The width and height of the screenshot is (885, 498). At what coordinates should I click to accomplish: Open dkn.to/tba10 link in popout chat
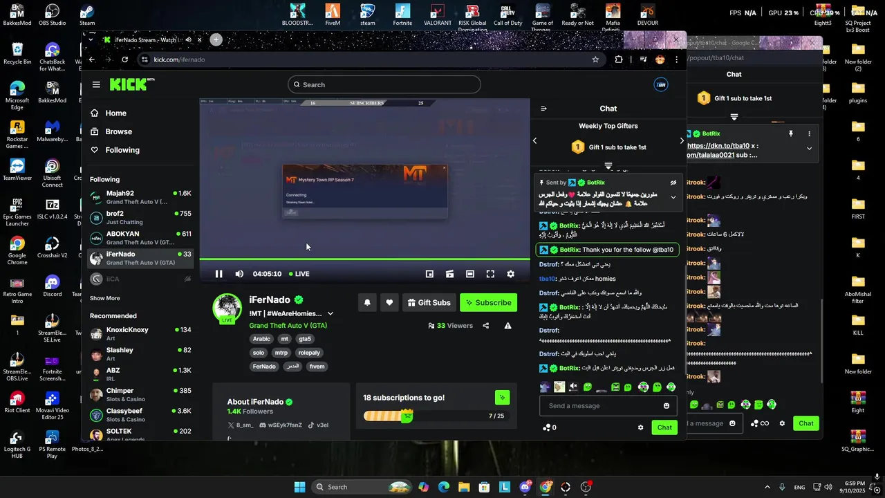click(718, 146)
